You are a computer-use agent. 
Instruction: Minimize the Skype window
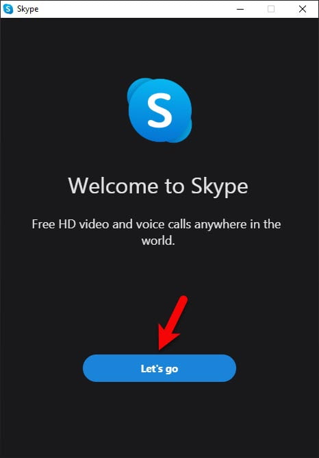(240, 9)
